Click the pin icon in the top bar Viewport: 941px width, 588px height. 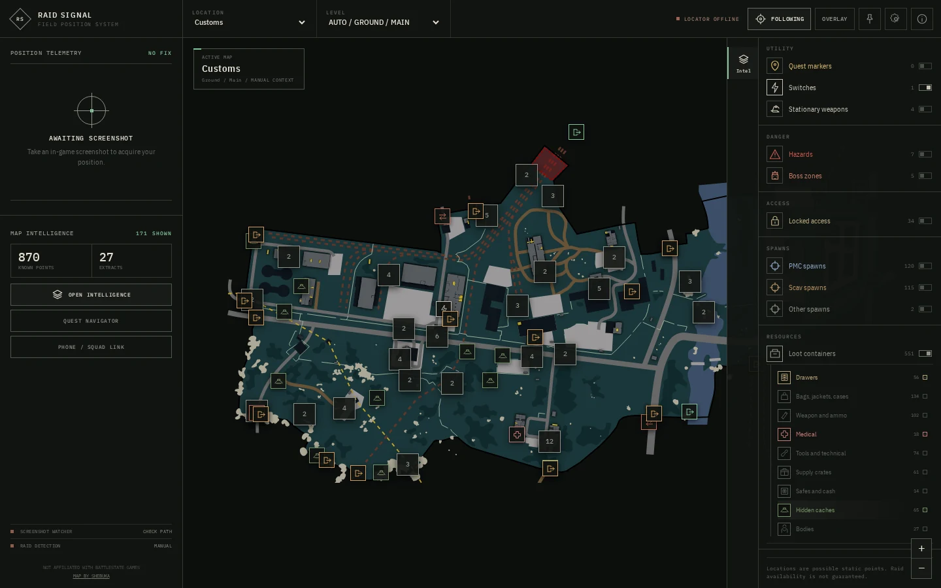870,19
